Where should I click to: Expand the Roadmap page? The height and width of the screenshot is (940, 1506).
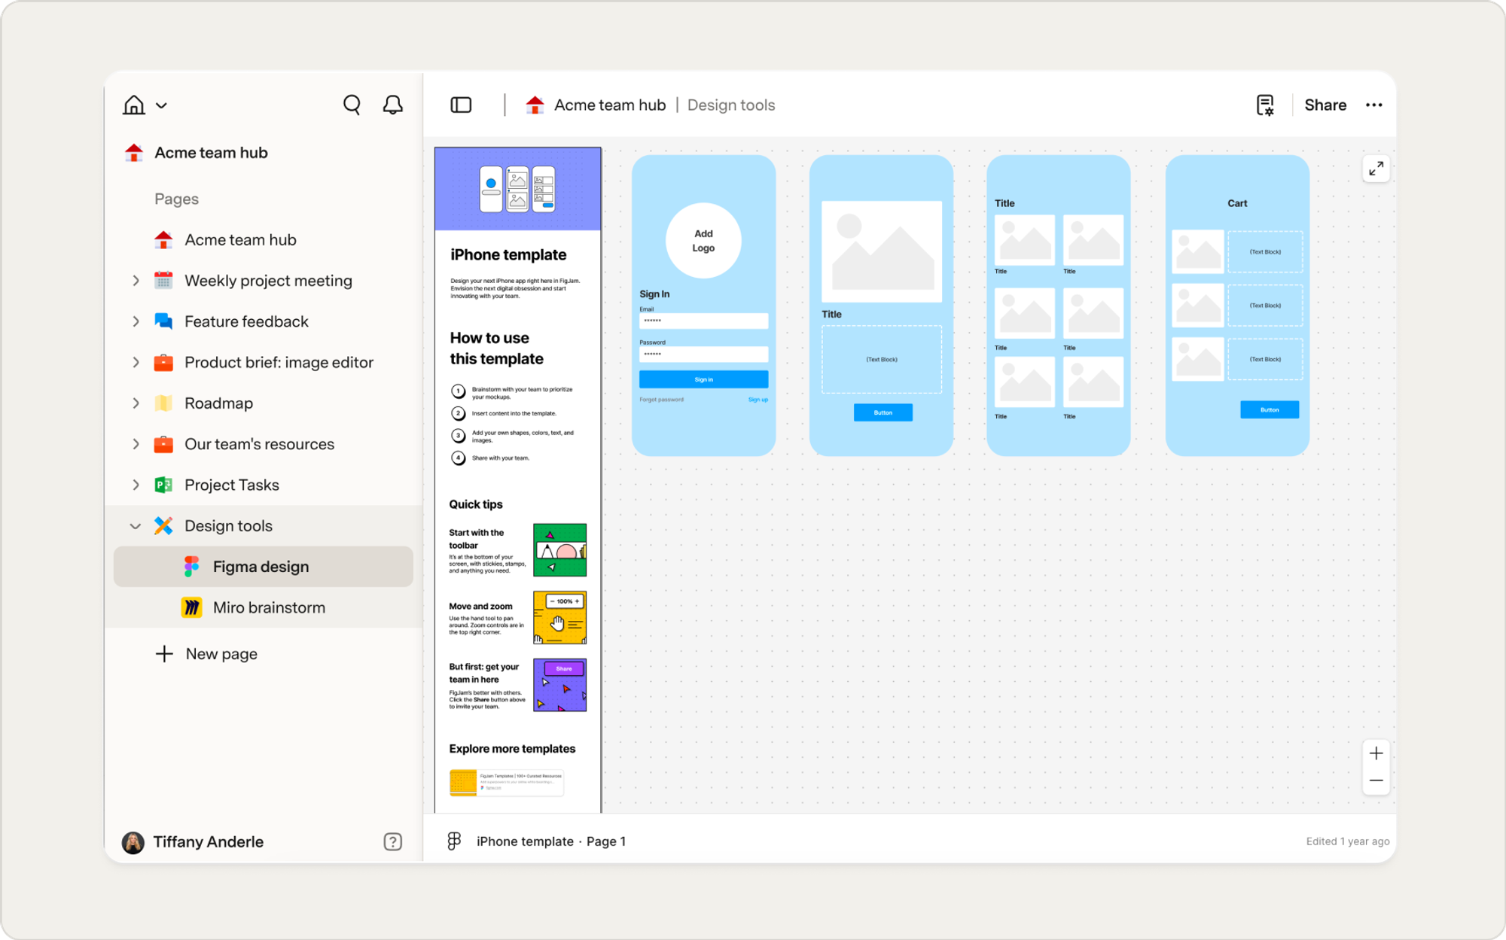coord(136,403)
